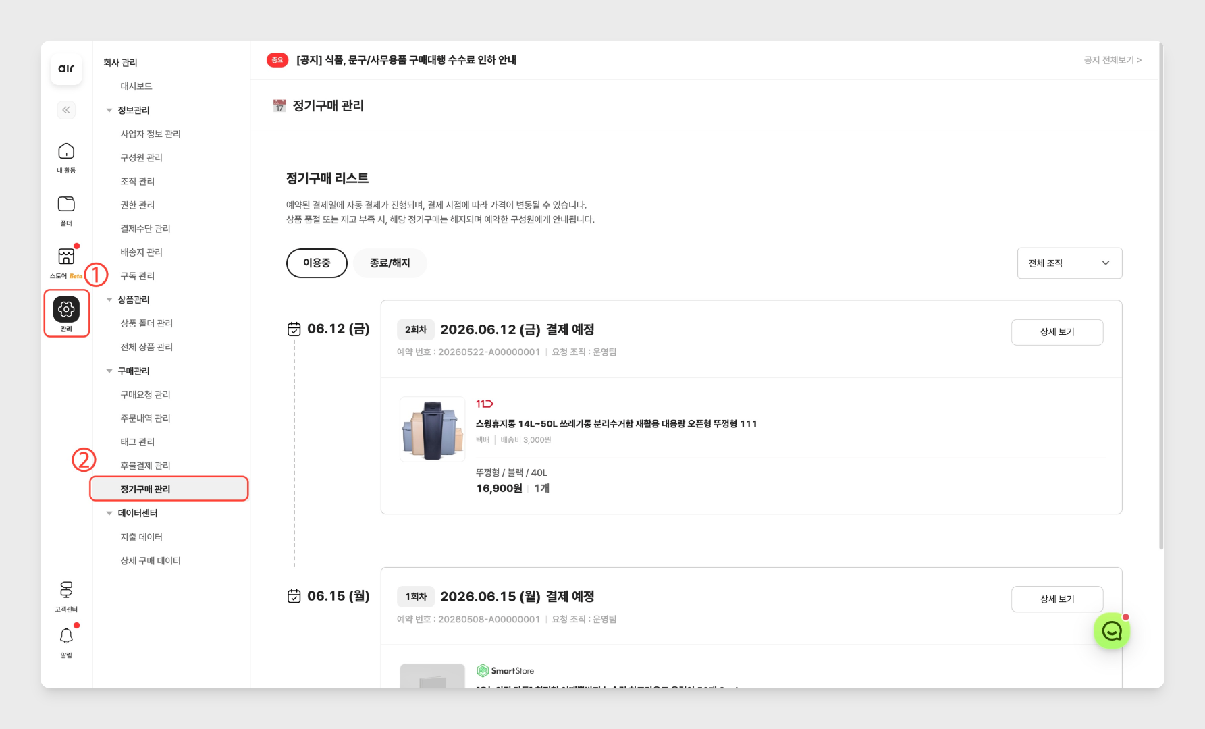Viewport: 1205px width, 729px height.
Task: Collapse the 구매관리 menu group
Action: [x=109, y=371]
